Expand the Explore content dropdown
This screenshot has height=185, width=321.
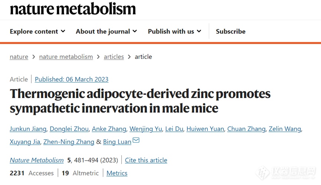(37, 31)
